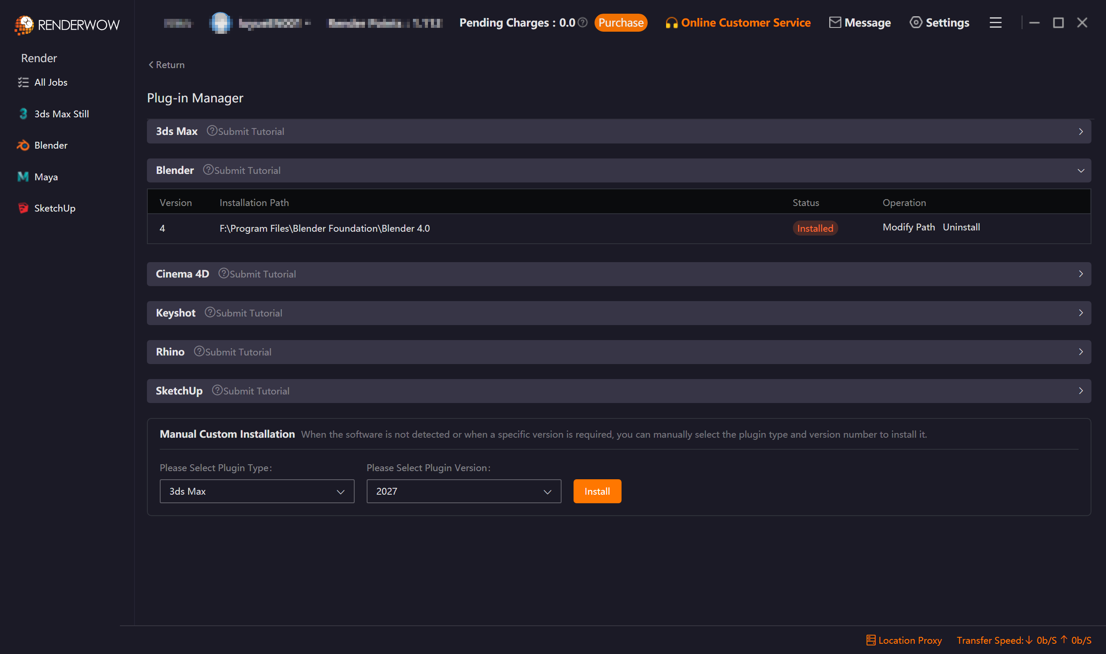
Task: Select the Blender sidebar icon
Action: point(23,145)
